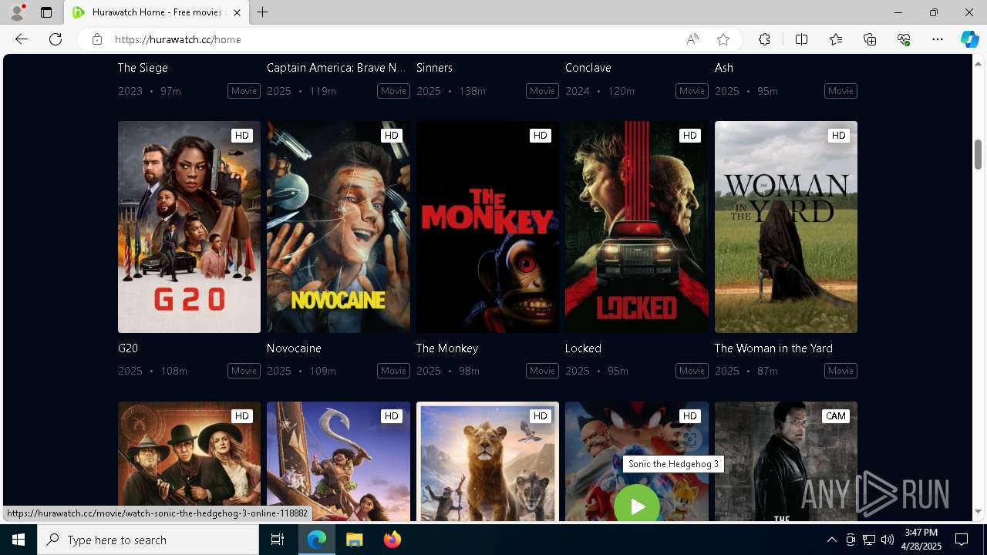Open Task View on taskbar
This screenshot has height=555, width=987.
pyautogui.click(x=278, y=540)
